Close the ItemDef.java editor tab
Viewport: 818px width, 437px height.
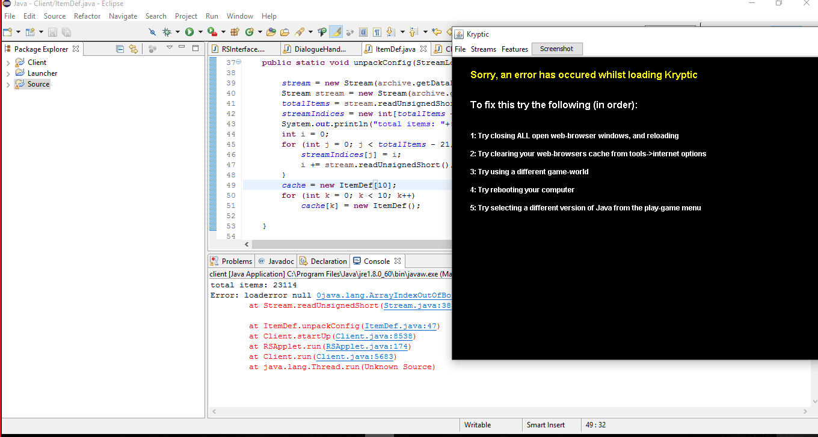[x=423, y=49]
